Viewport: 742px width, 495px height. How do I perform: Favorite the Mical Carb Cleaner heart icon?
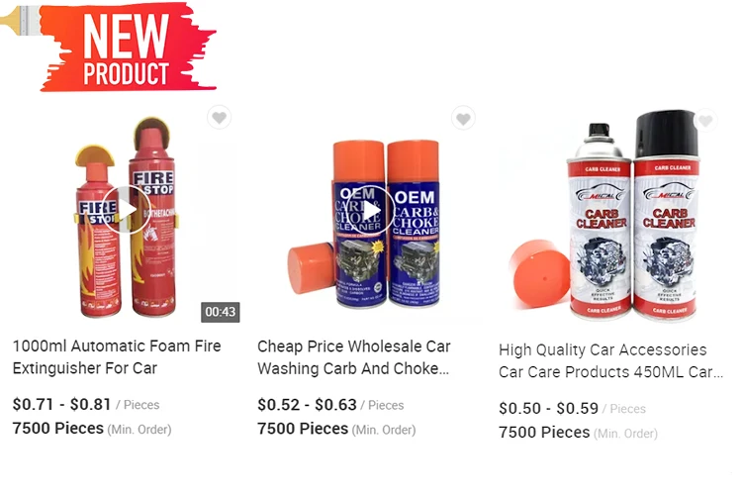point(705,121)
